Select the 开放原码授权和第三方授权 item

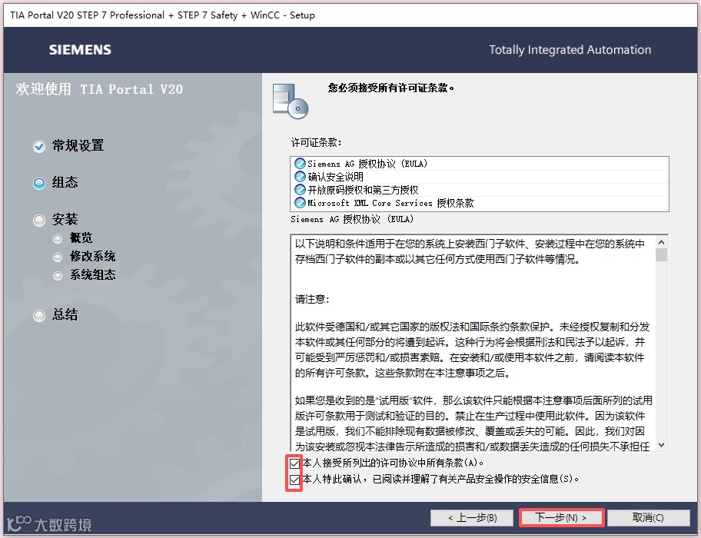(x=480, y=190)
